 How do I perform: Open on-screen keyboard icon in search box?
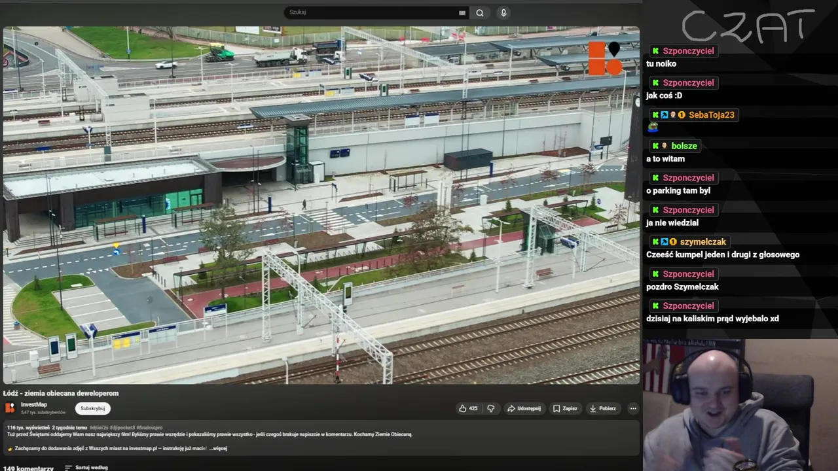pyautogui.click(x=462, y=12)
